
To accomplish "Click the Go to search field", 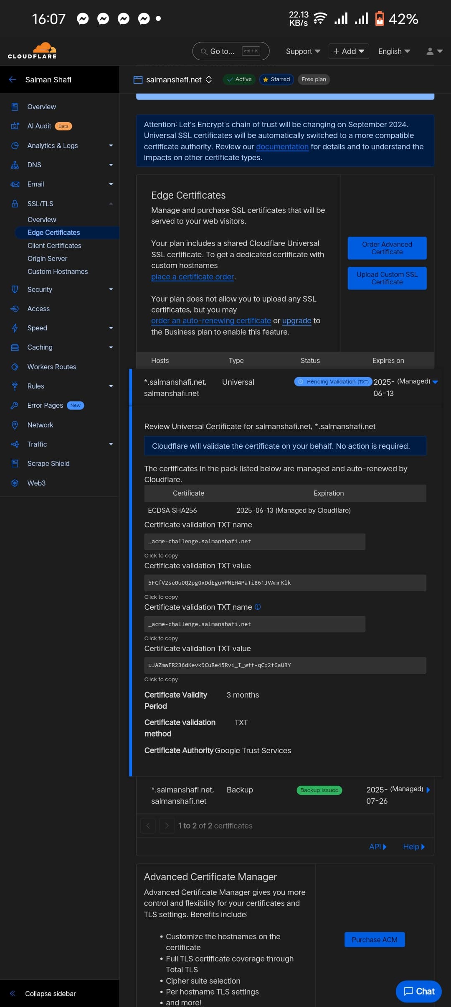I will pos(231,51).
